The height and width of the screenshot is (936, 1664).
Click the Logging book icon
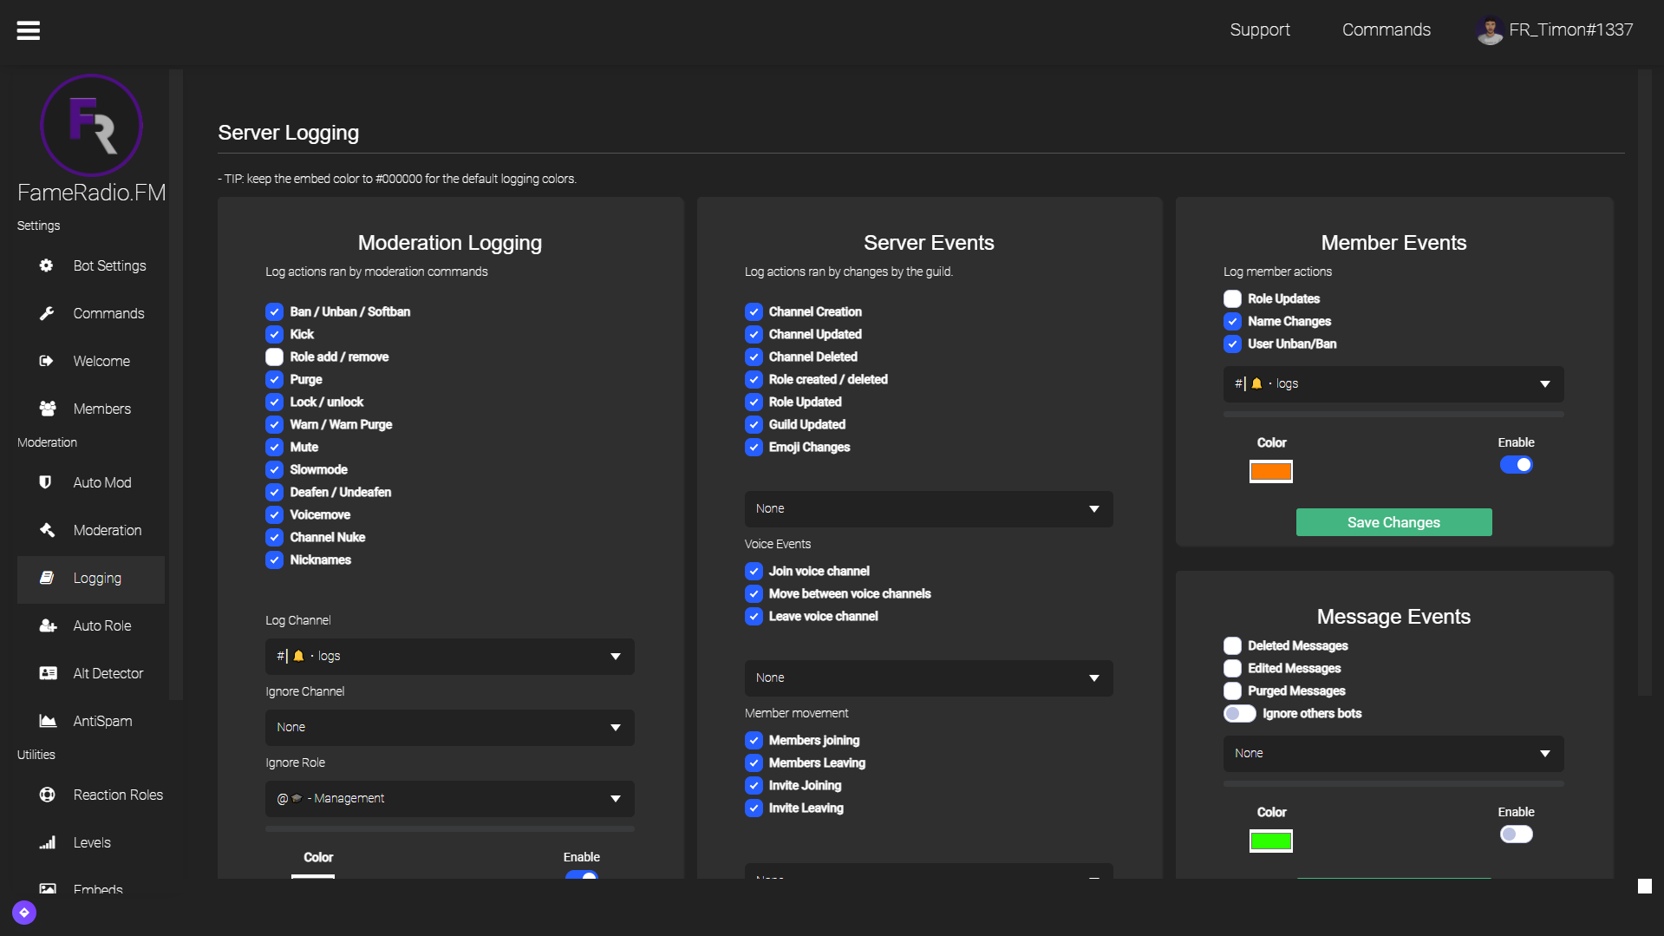pos(47,578)
